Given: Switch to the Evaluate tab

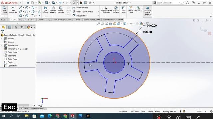Looking at the screenshot, I should [x=32, y=20].
